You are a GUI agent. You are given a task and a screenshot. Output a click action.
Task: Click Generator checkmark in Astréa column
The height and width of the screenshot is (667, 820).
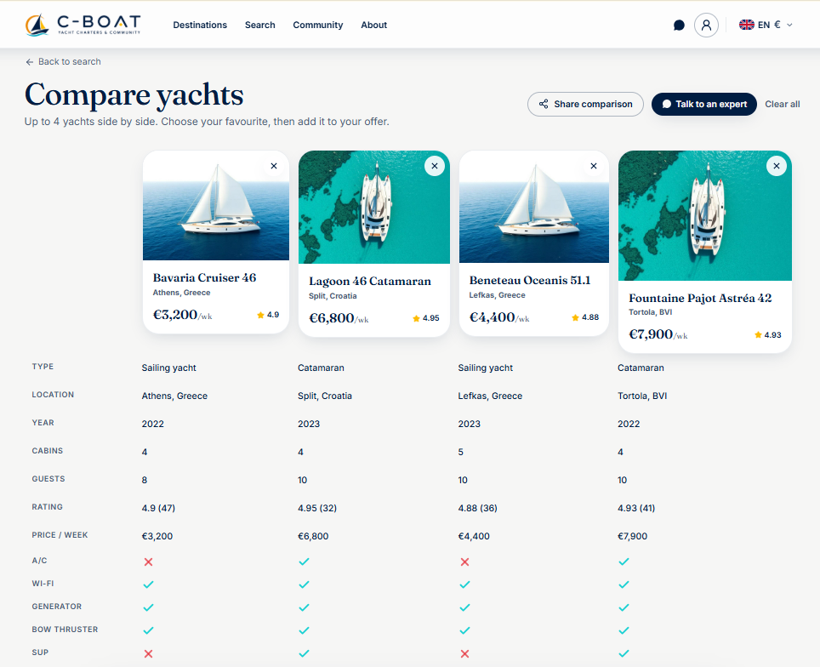[624, 607]
